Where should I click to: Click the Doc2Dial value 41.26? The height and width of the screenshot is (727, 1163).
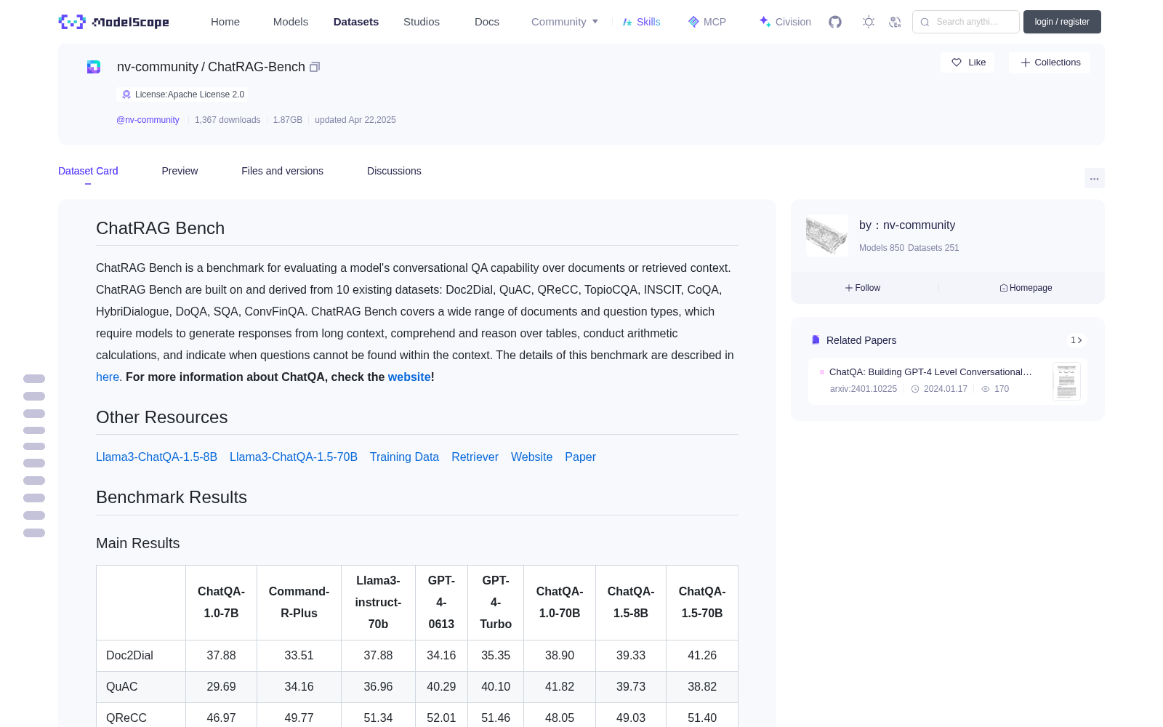(702, 656)
